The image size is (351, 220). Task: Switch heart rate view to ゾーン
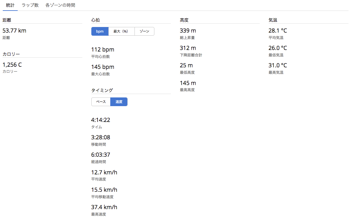[144, 31]
